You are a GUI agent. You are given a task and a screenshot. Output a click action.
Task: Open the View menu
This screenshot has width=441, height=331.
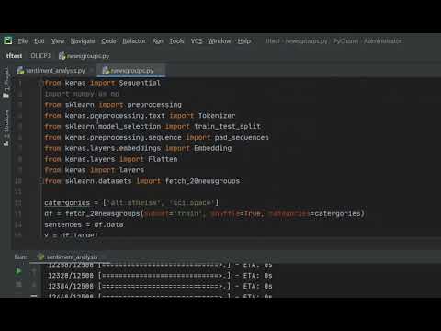point(58,41)
